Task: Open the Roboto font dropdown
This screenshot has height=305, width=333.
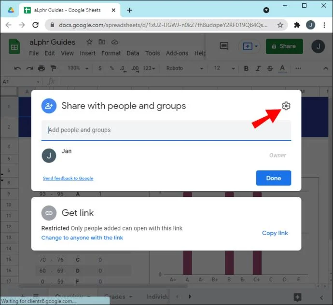Action: pos(185,68)
